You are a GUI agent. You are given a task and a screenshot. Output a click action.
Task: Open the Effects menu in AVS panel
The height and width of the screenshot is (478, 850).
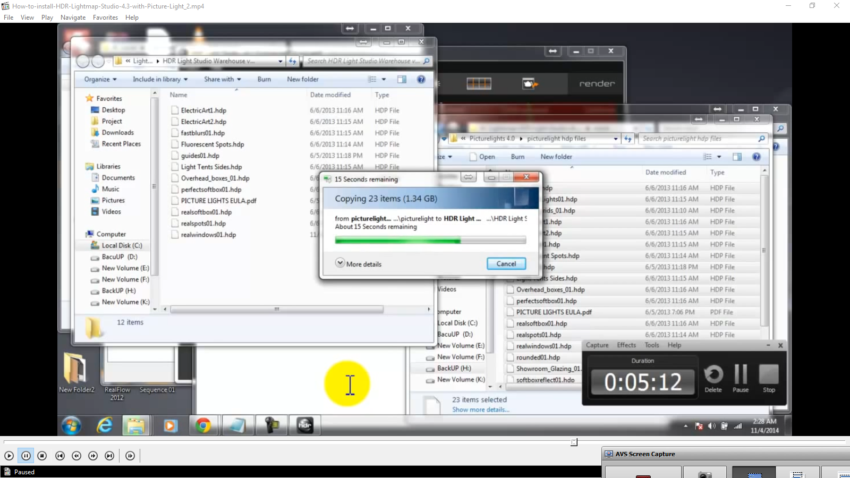click(x=626, y=345)
